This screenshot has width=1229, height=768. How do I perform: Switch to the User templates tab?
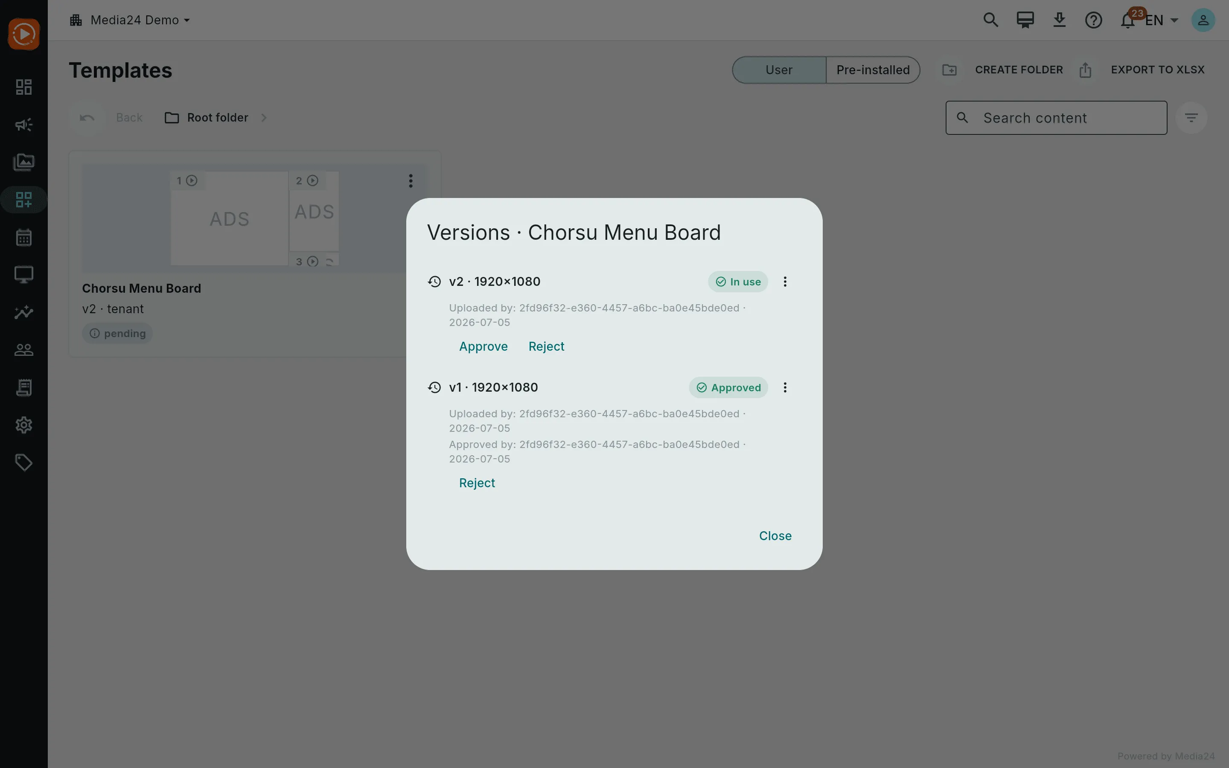tap(778, 70)
